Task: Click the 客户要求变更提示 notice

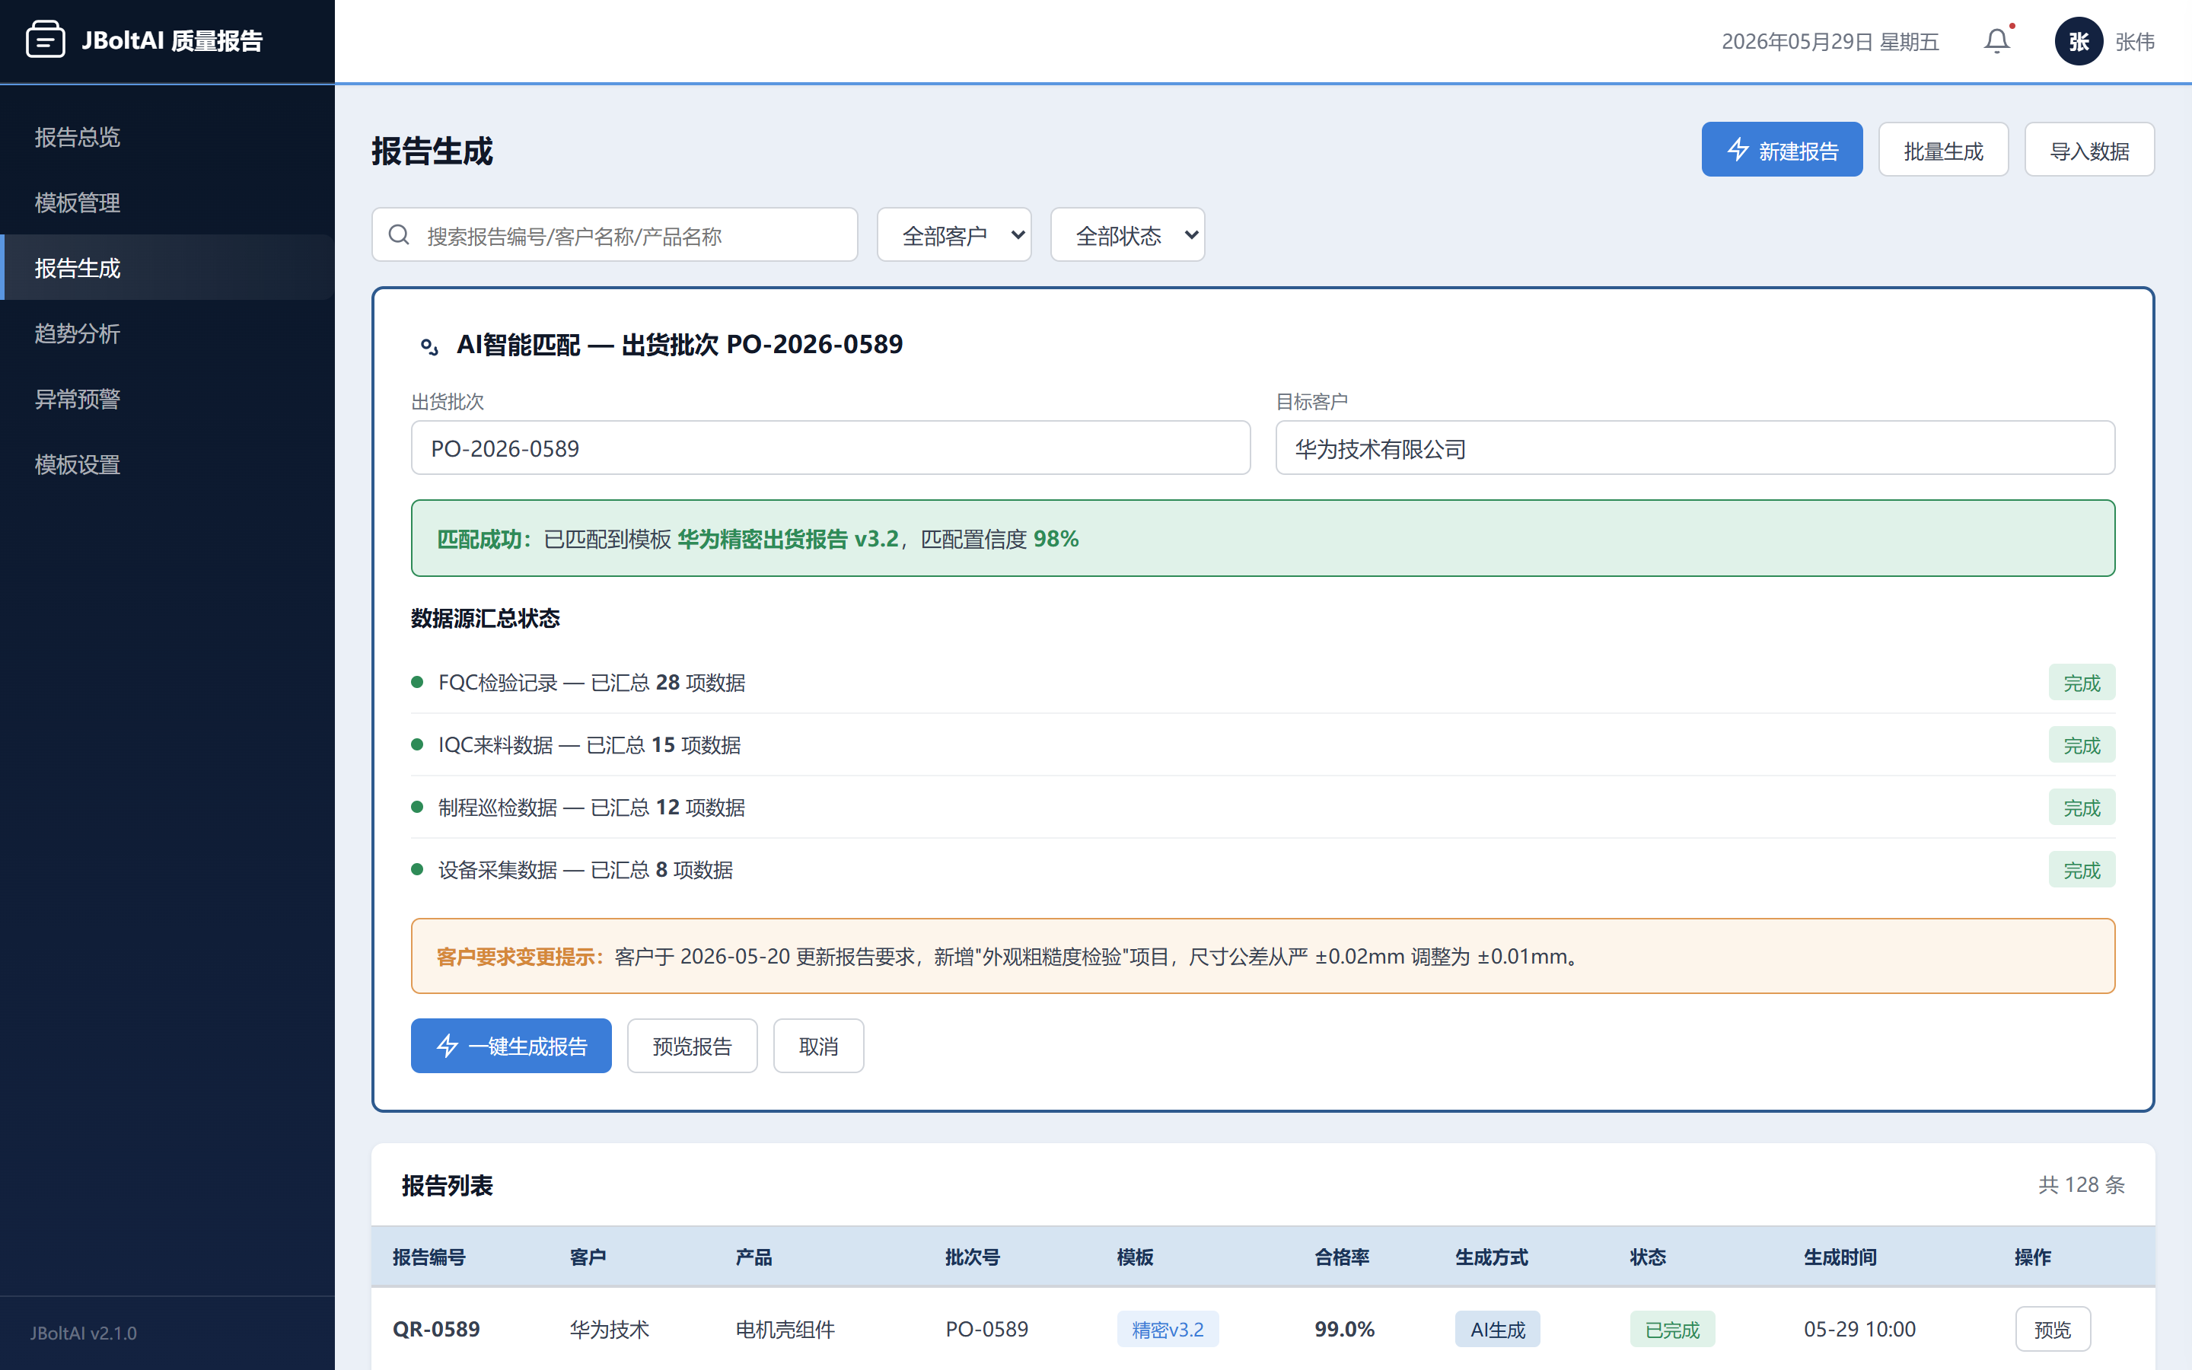Action: pyautogui.click(x=1263, y=956)
